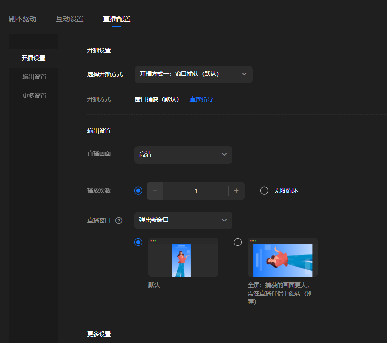
Task: Click the 播放次数 number input field
Action: pos(196,191)
